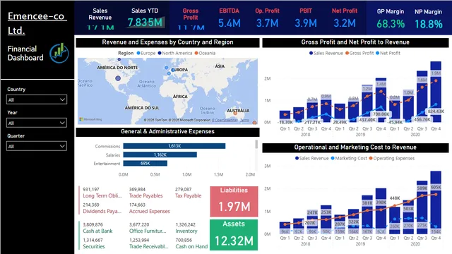452x254 pixels.
Task: Click the Australia bubble on the map
Action: (x=235, y=114)
